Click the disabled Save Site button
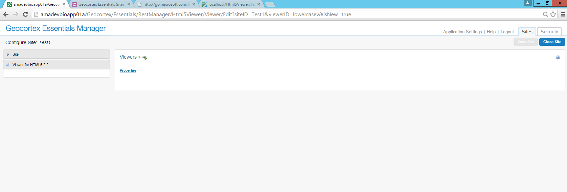The image size is (567, 192). tap(526, 42)
